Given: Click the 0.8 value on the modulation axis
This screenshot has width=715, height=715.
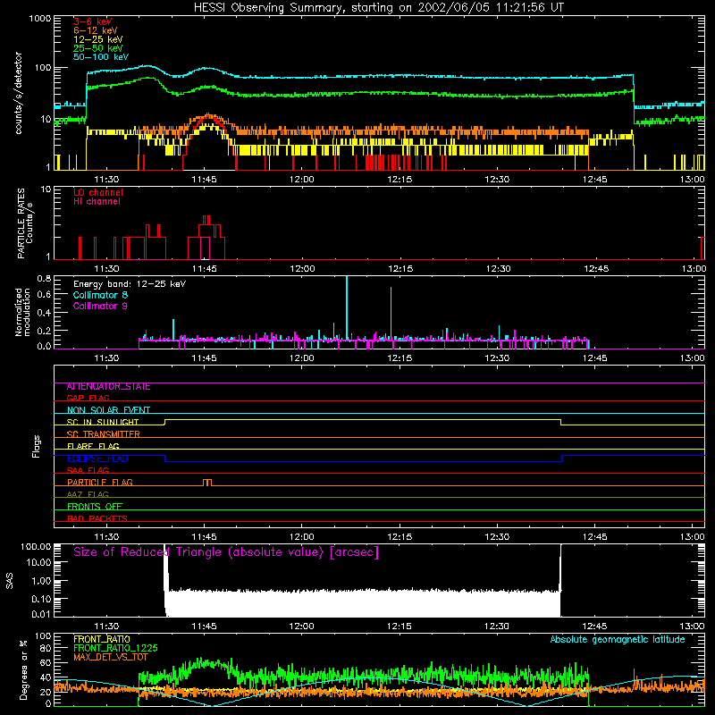Looking at the screenshot, I should pos(44,279).
